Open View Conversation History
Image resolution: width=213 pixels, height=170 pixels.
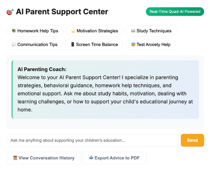point(44,158)
